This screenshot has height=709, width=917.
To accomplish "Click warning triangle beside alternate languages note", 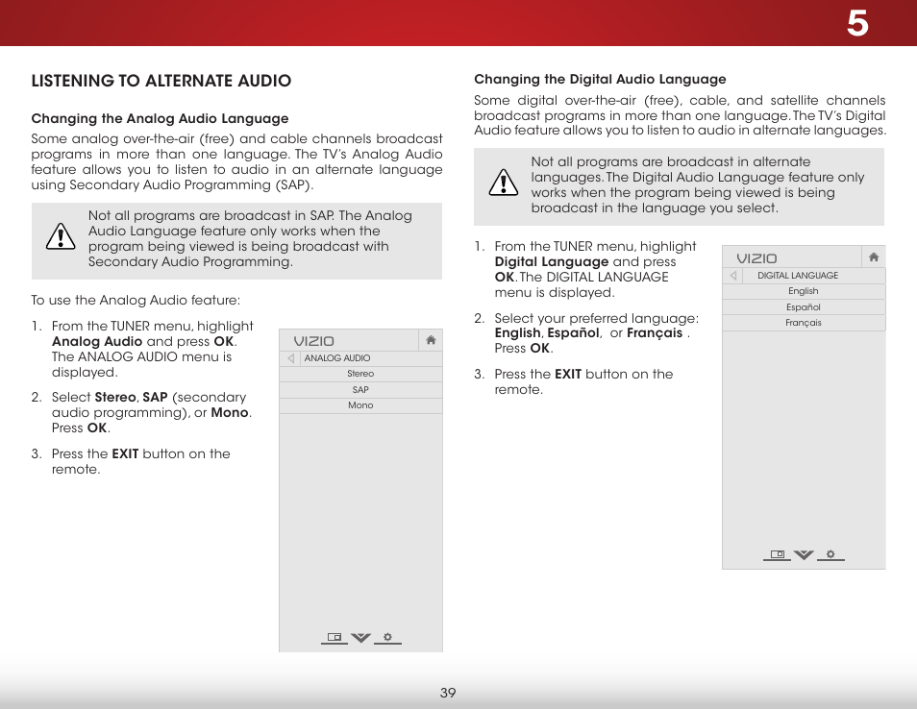I will click(504, 183).
